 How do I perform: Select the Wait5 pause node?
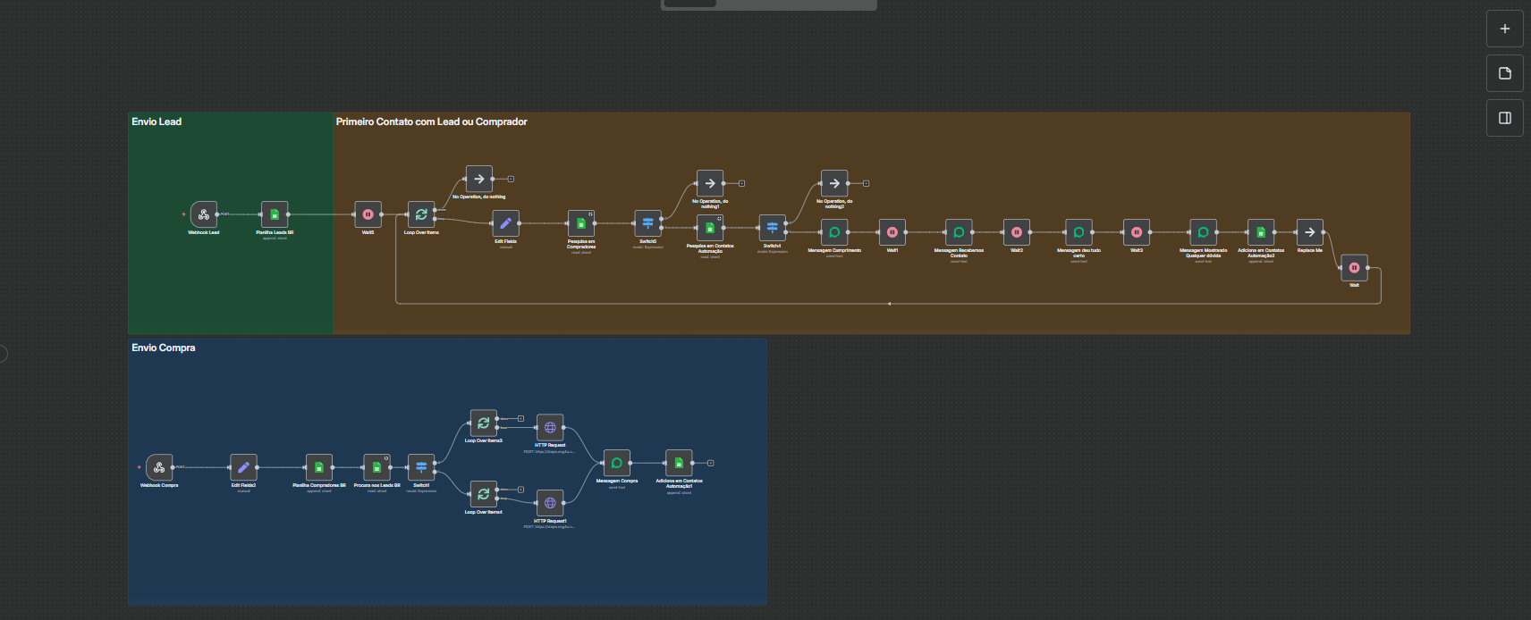368,214
